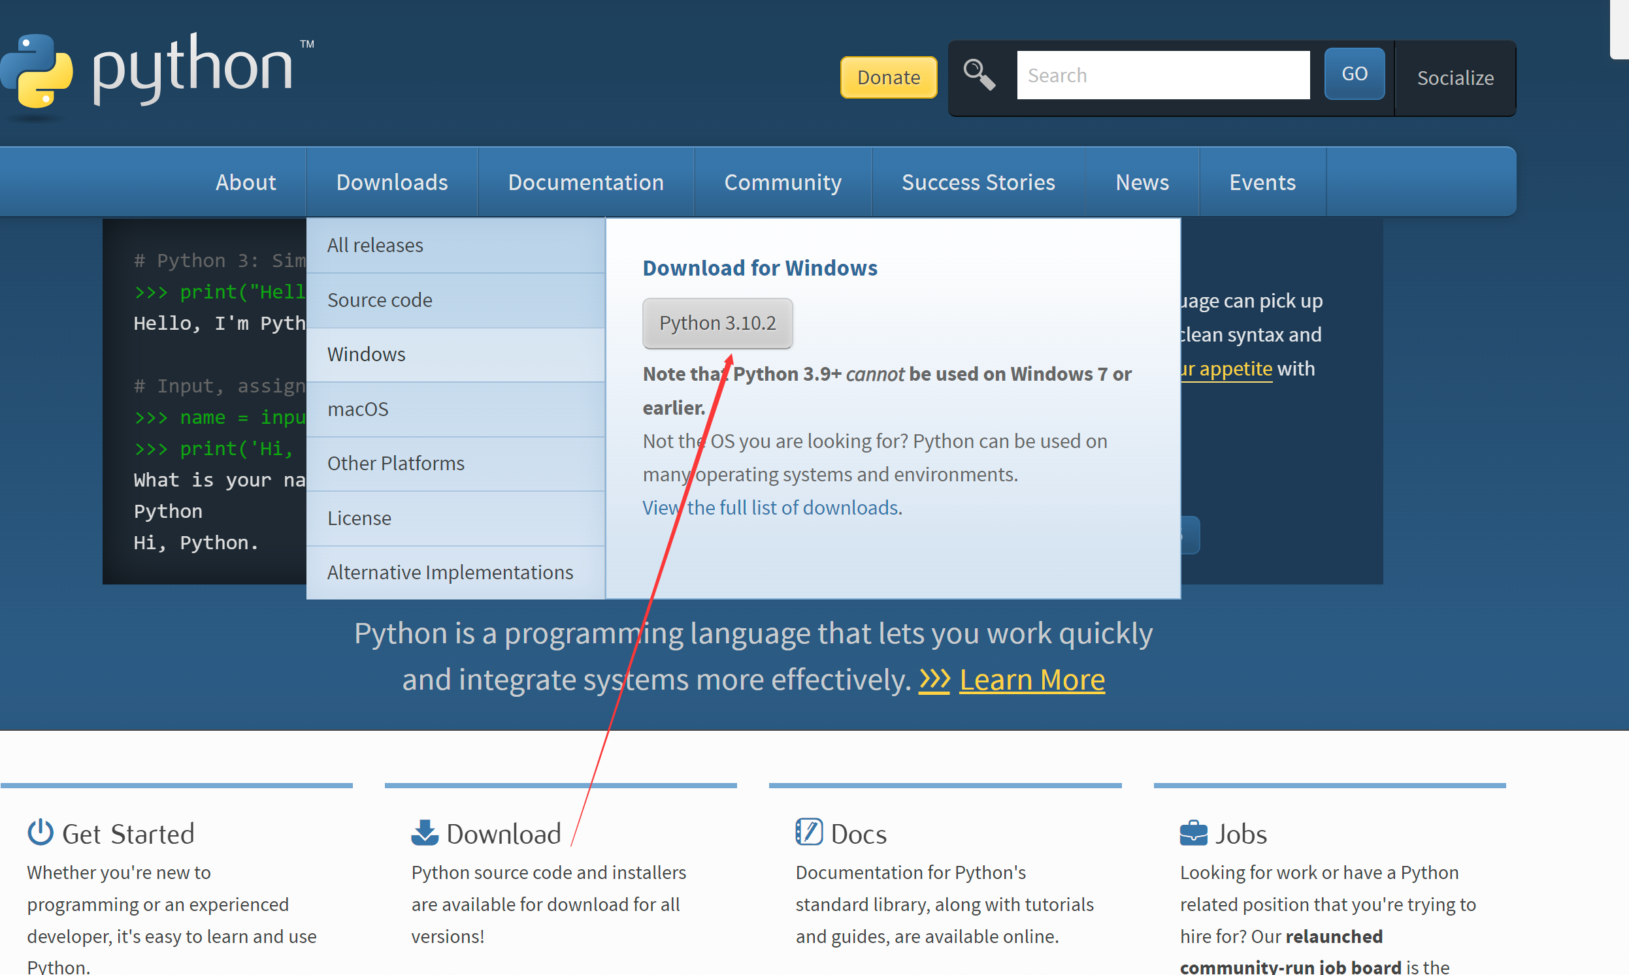The image size is (1629, 975).
Task: Click the GO search button
Action: point(1354,74)
